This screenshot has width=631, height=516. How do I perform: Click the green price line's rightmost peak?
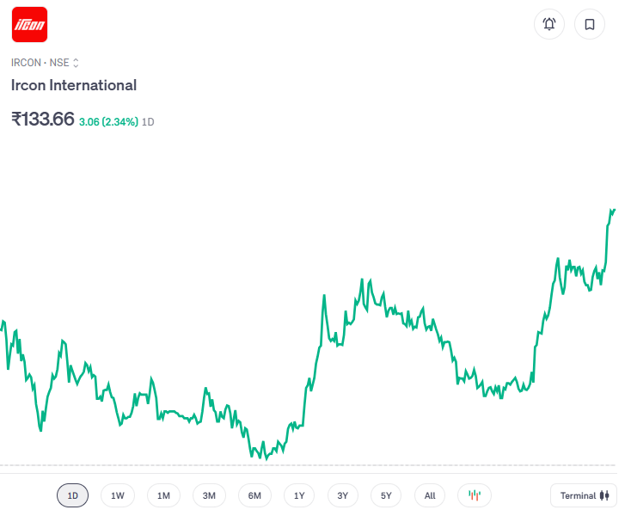pos(613,210)
